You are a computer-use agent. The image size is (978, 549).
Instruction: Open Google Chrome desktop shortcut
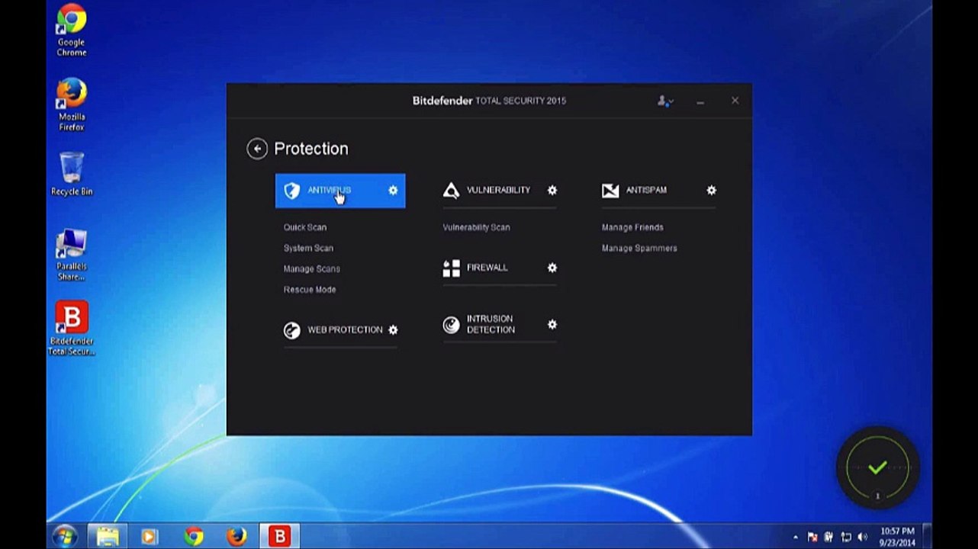pyautogui.click(x=72, y=30)
